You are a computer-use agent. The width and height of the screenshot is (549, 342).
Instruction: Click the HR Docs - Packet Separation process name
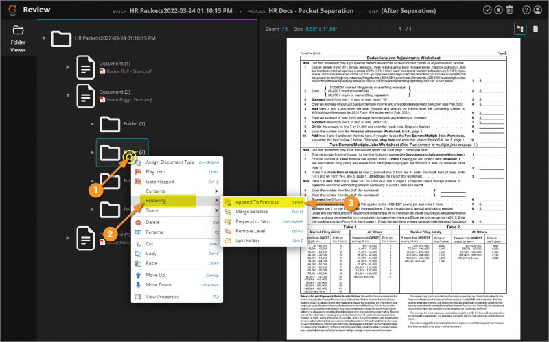(x=311, y=11)
